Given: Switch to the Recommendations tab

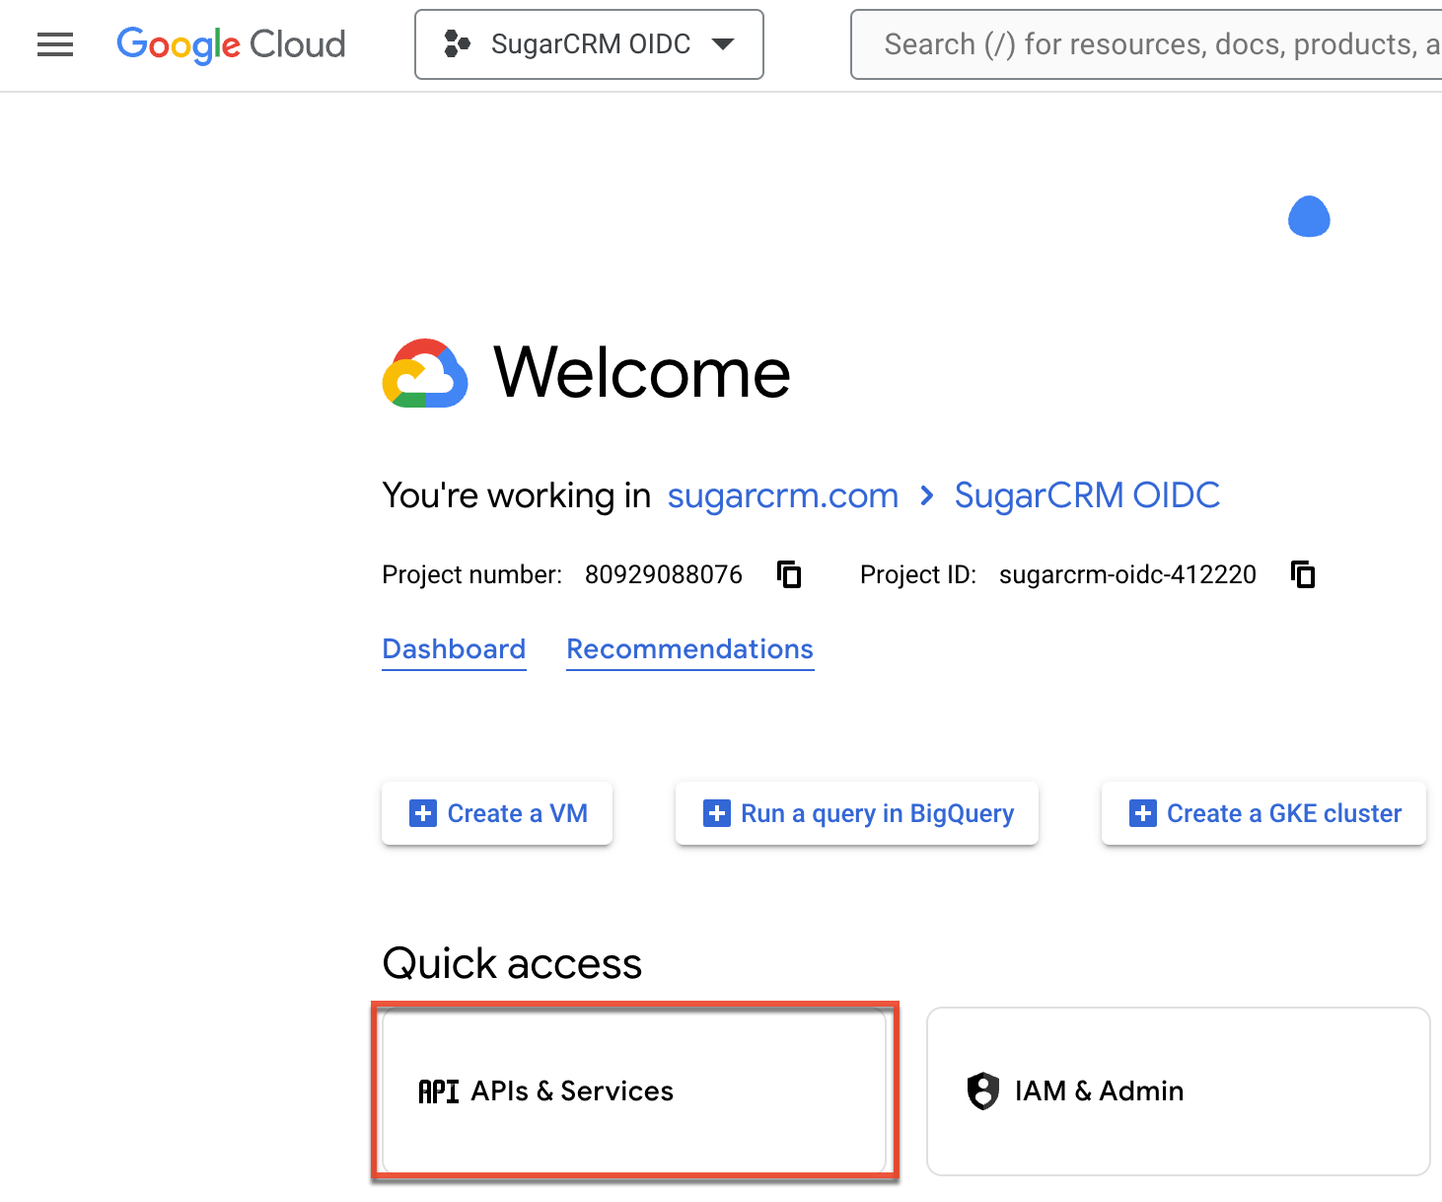Looking at the screenshot, I should [689, 648].
